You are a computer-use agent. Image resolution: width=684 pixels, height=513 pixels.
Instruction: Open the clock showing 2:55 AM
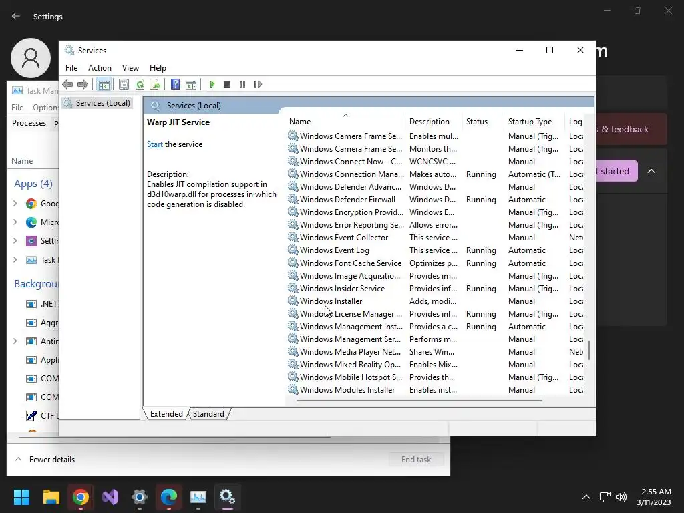pyautogui.click(x=653, y=497)
